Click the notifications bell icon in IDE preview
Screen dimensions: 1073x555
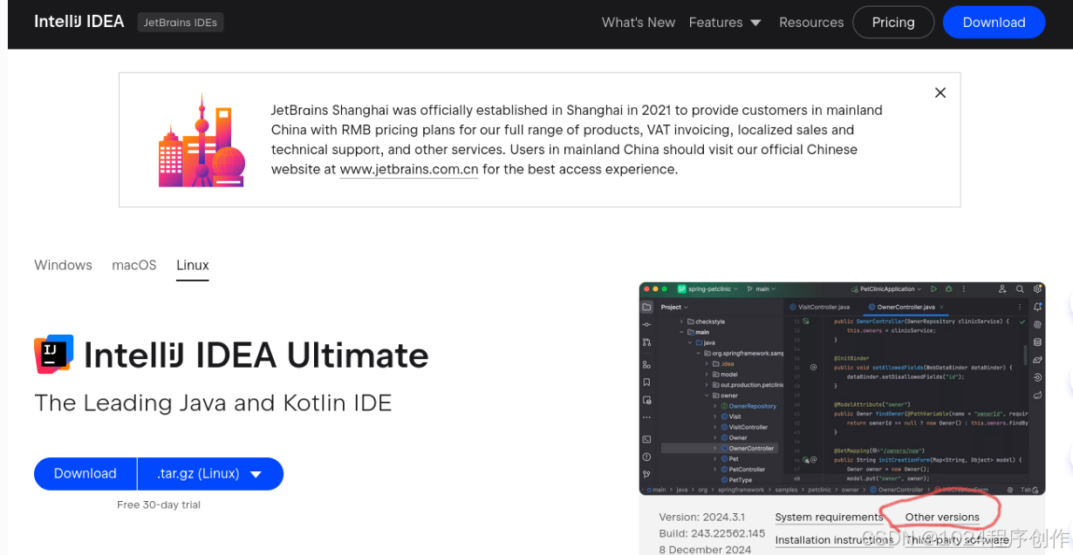click(x=1037, y=307)
